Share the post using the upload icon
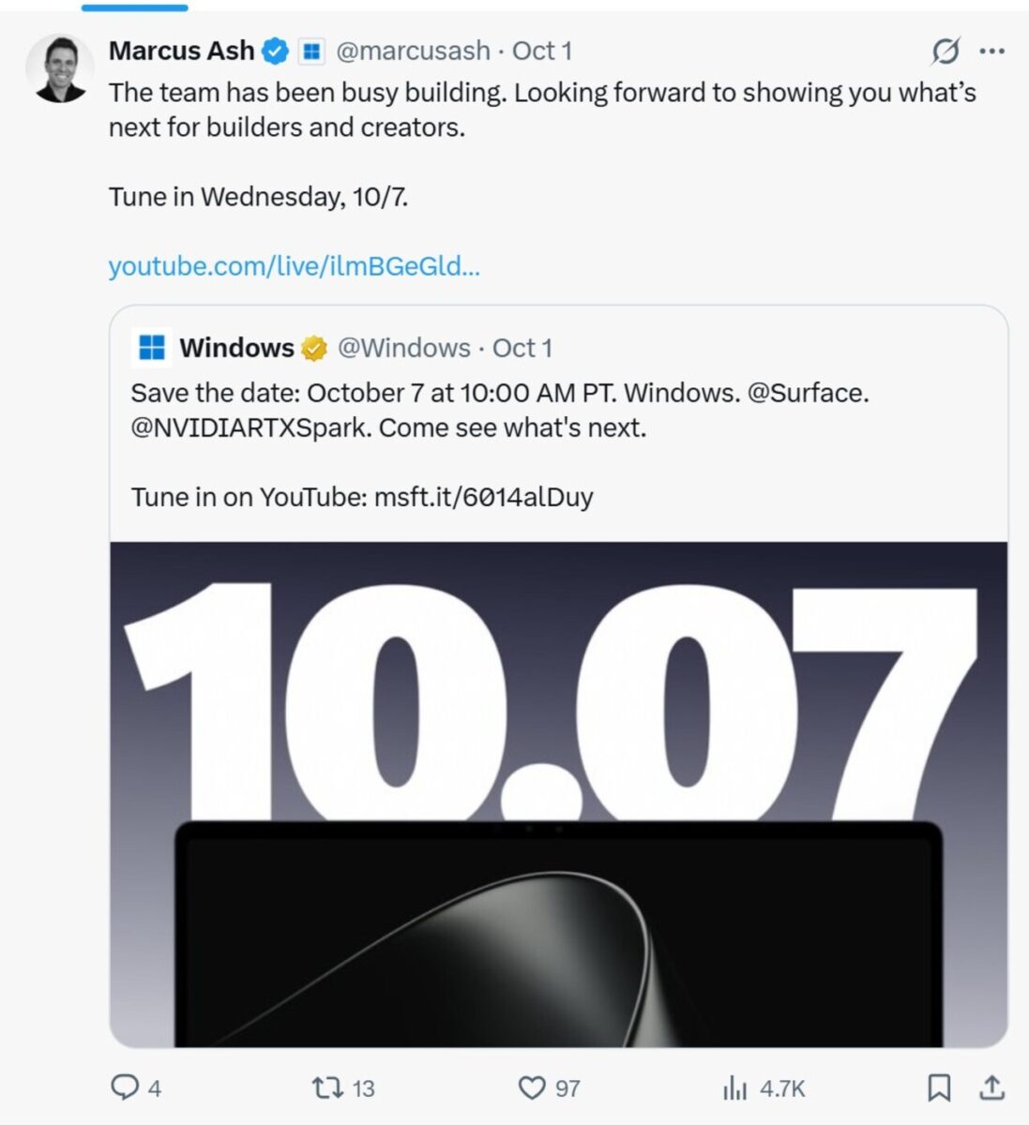 (x=992, y=1087)
